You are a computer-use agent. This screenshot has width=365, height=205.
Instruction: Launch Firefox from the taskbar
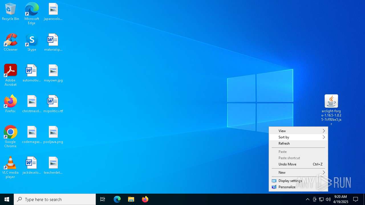click(145, 199)
